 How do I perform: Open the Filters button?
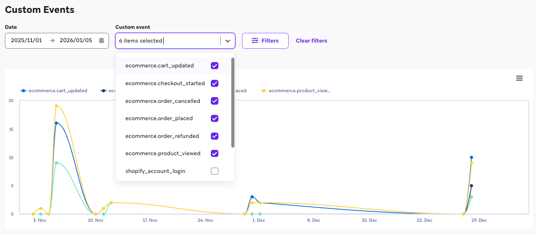coord(265,41)
